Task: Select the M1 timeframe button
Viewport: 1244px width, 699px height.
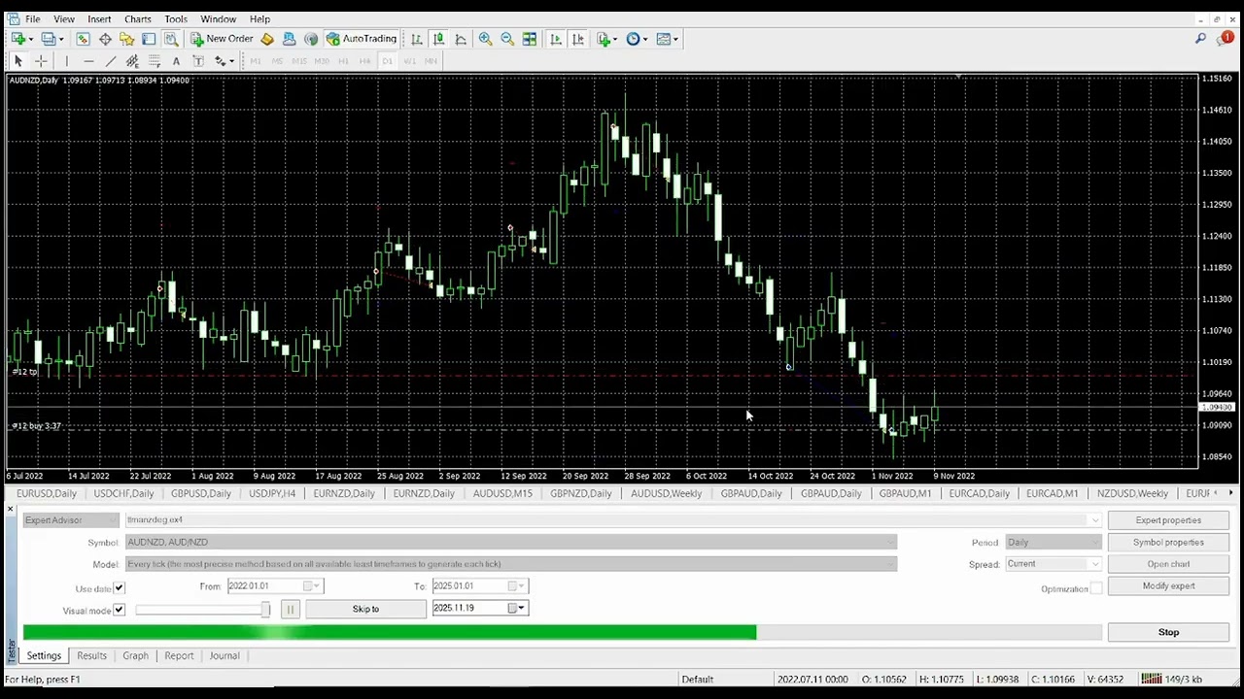Action: [255, 61]
